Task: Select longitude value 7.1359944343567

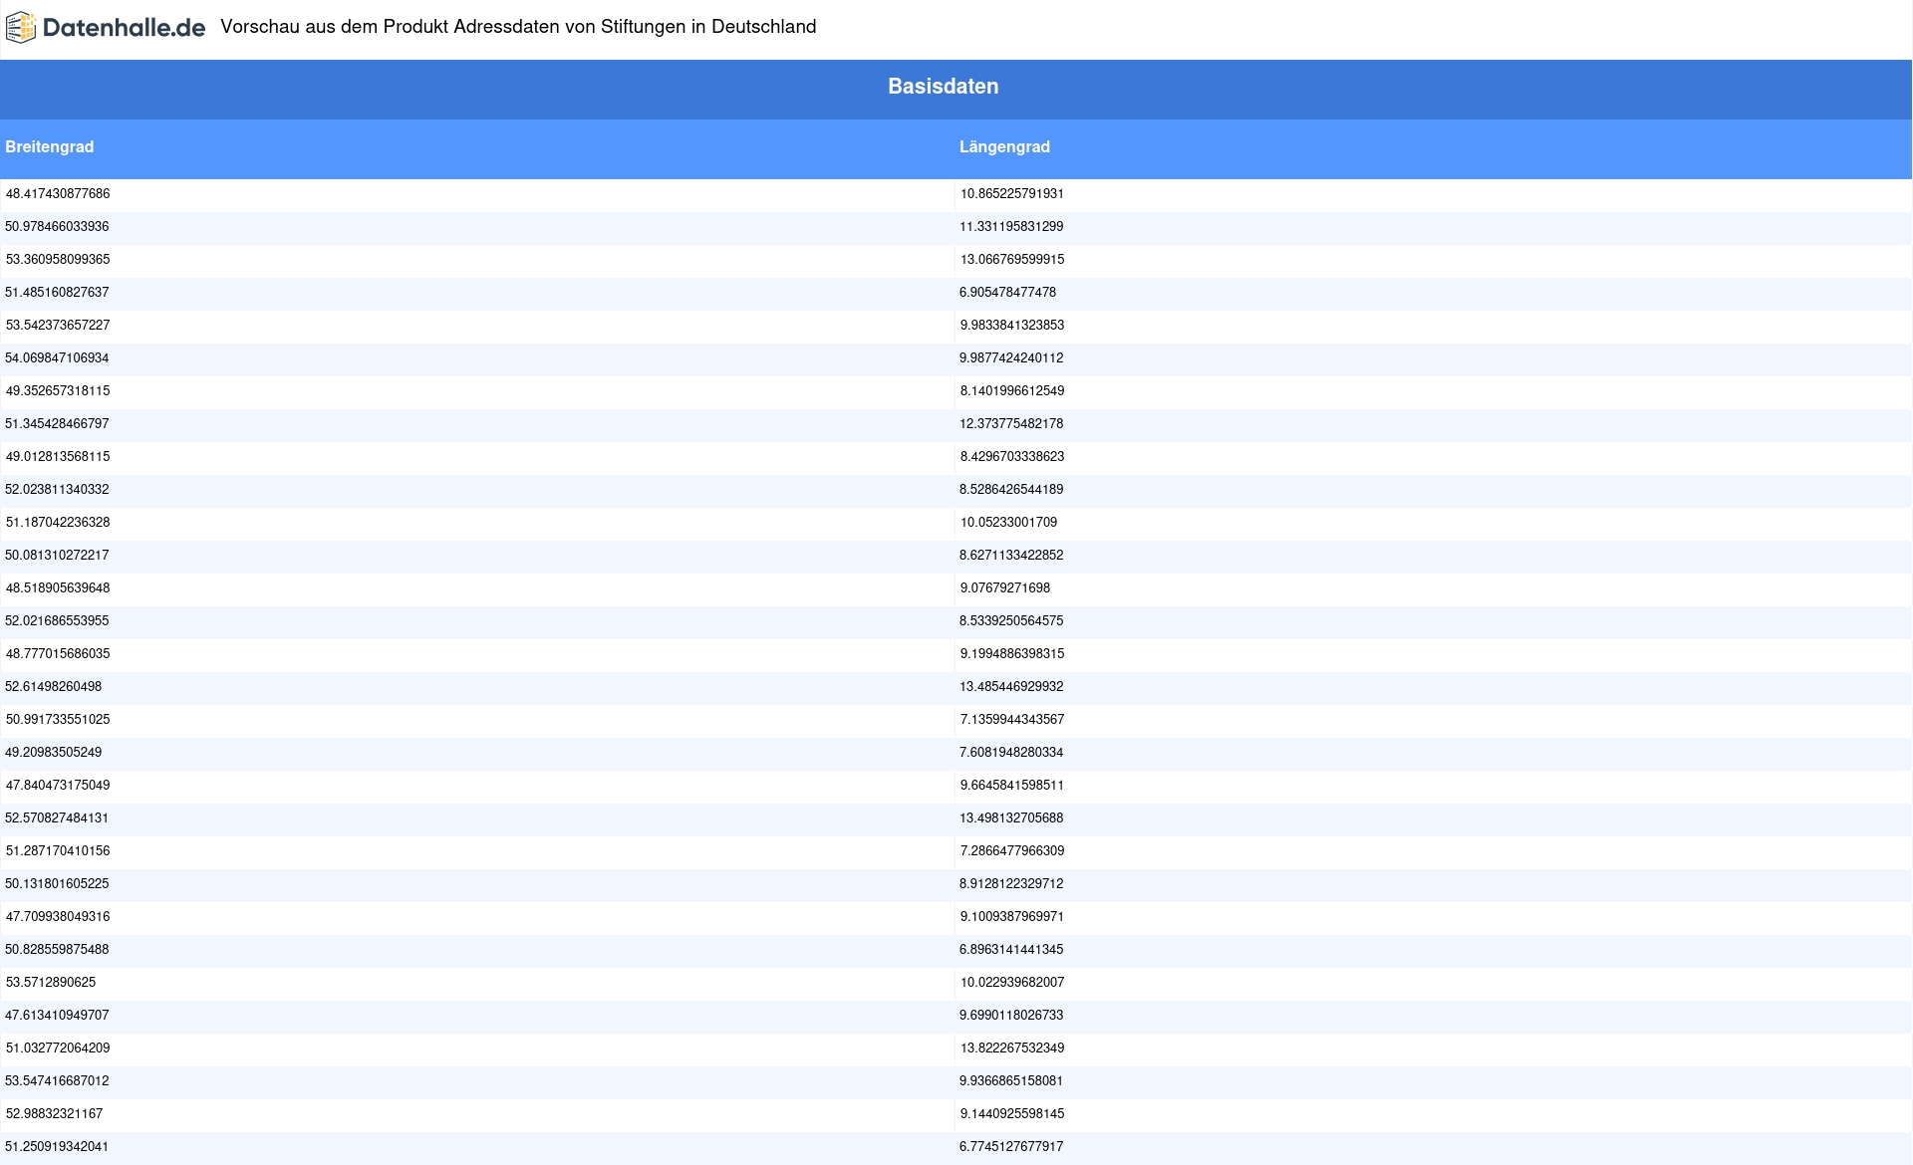Action: tap(1012, 720)
